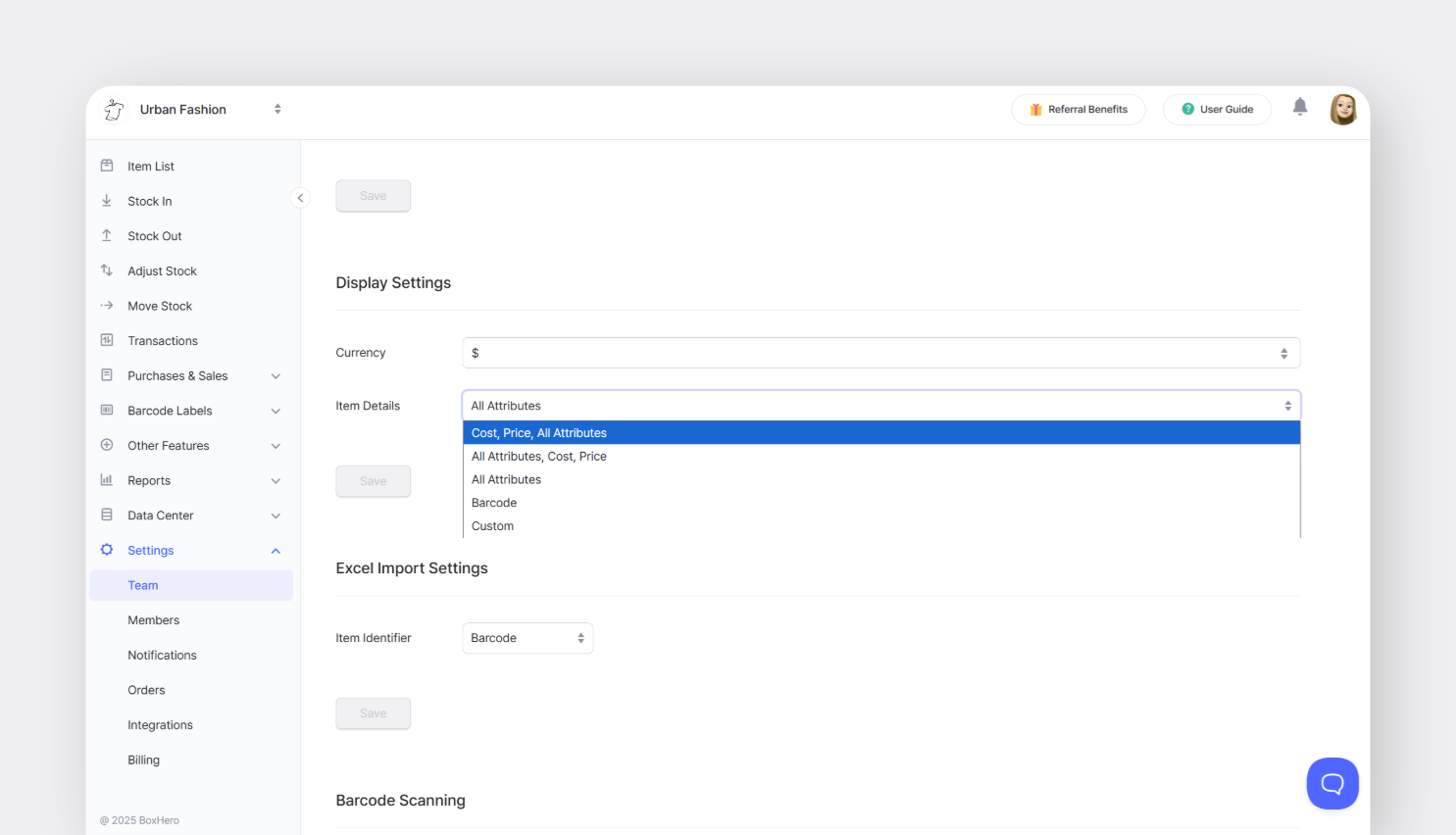Click the Settings gear icon
The image size is (1456, 835).
click(106, 550)
